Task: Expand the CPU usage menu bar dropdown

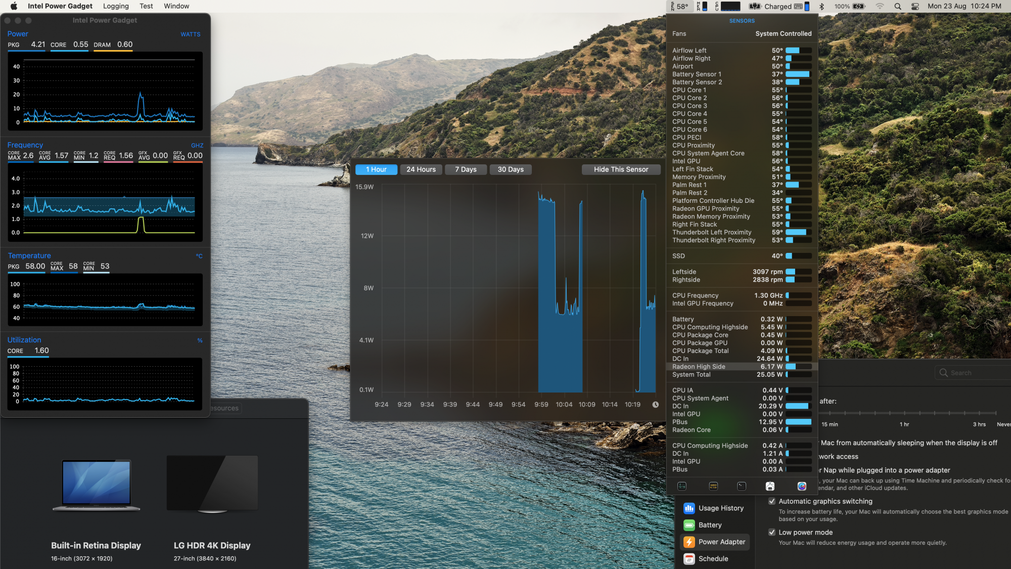Action: click(728, 7)
